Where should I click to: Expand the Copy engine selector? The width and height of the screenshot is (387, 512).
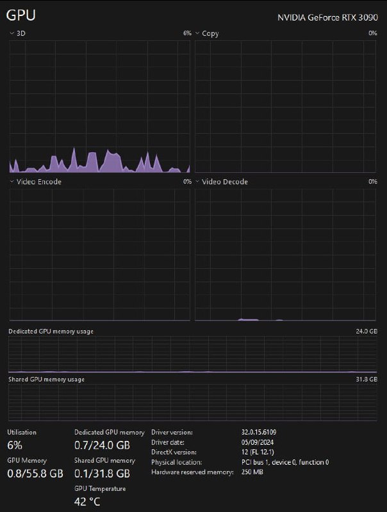tap(198, 33)
